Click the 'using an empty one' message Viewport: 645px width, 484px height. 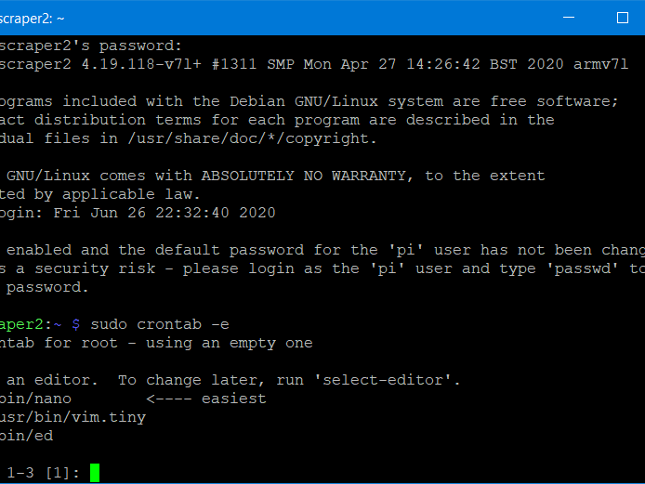coord(230,343)
